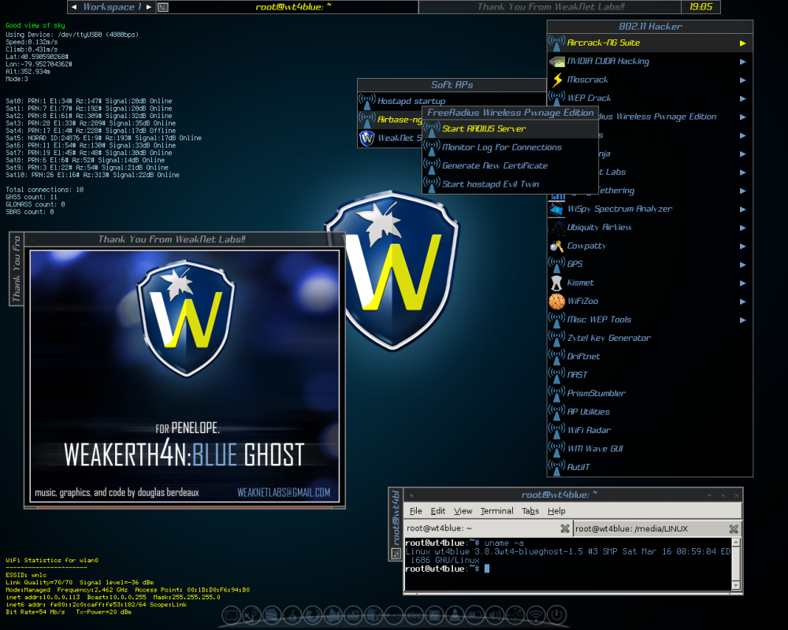Open the Tor flame icon in the dock
Image resolution: width=788 pixels, height=630 pixels.
click(292, 615)
